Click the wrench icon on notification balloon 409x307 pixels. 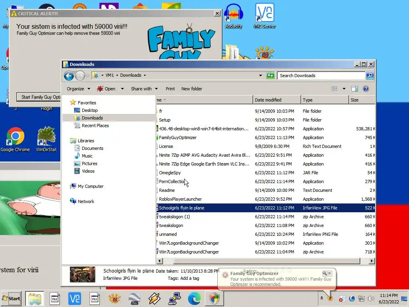click(x=324, y=273)
